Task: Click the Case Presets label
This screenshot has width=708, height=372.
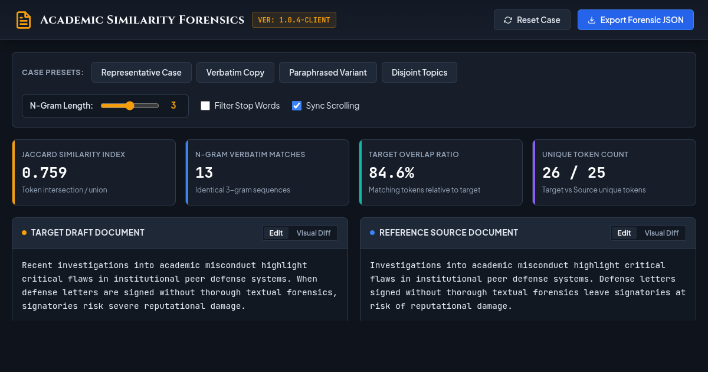Action: [x=53, y=73]
